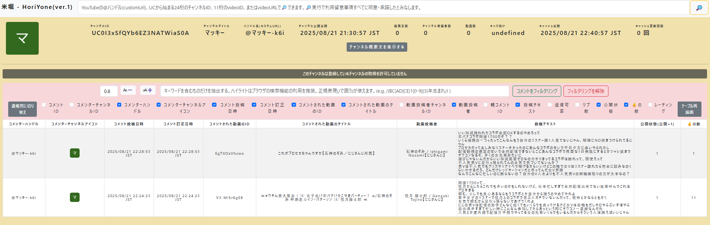Click the 投稿テキスト column header
Viewport: 710px width, 225px height.
pos(545,124)
